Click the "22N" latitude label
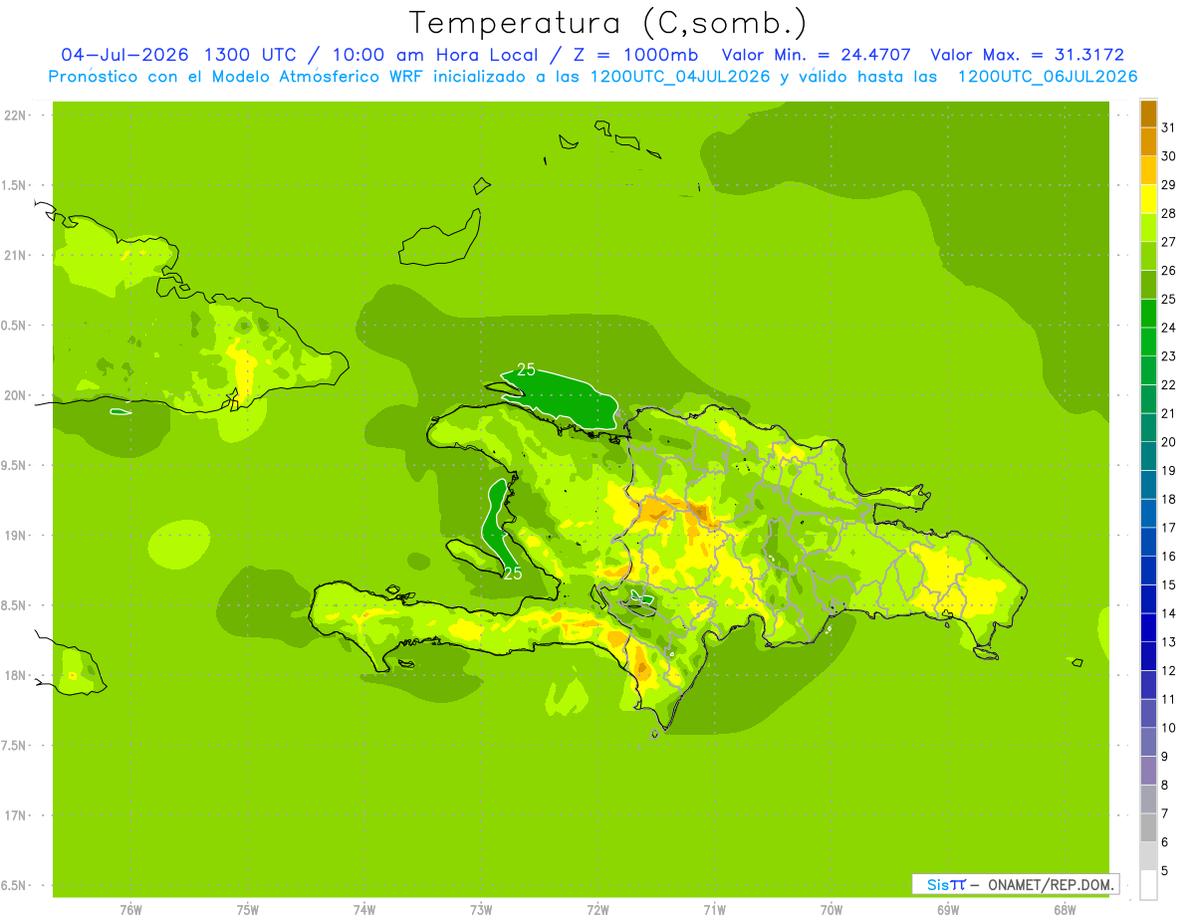The width and height of the screenshot is (1195, 923). (x=15, y=115)
